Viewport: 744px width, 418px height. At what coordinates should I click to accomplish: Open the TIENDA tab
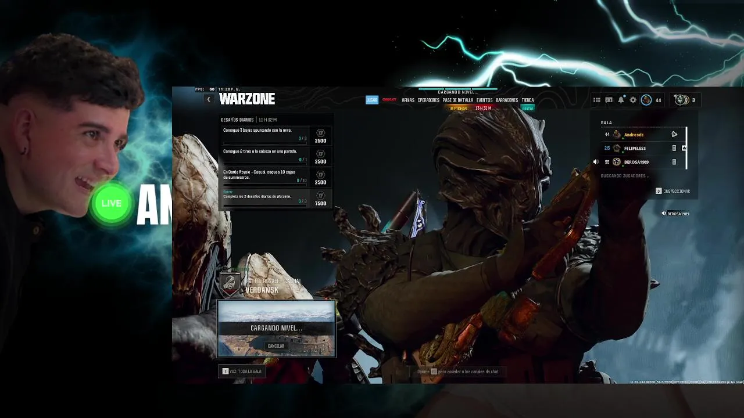pos(528,100)
